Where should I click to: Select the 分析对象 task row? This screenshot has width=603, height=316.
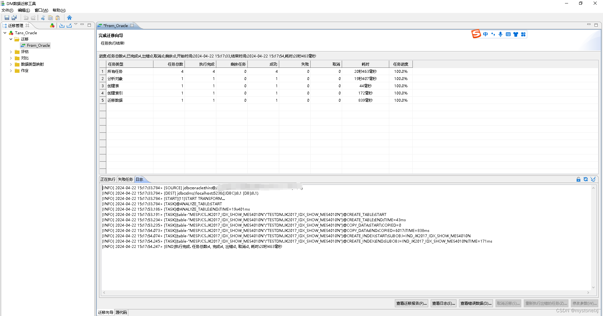click(x=256, y=78)
